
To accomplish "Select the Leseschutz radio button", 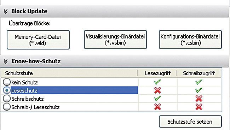I will (x=7, y=90).
